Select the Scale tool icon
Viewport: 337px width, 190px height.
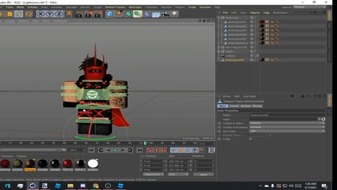9,14
